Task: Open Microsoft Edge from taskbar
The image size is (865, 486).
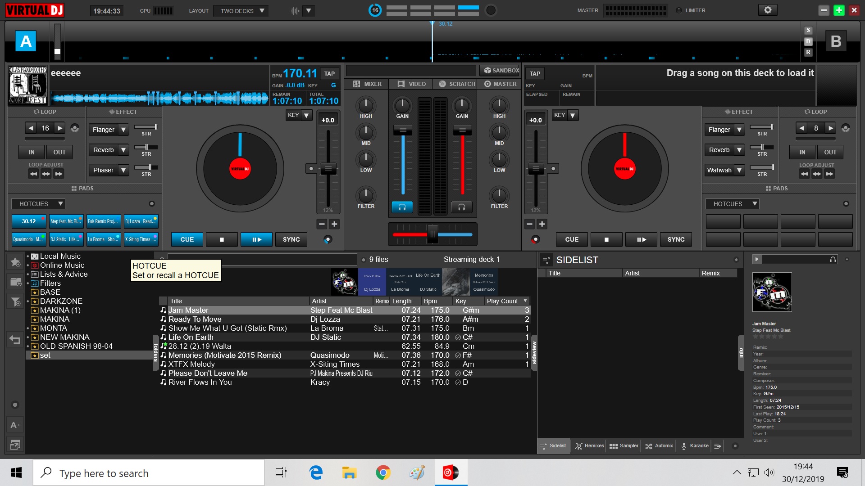Action: pos(316,472)
